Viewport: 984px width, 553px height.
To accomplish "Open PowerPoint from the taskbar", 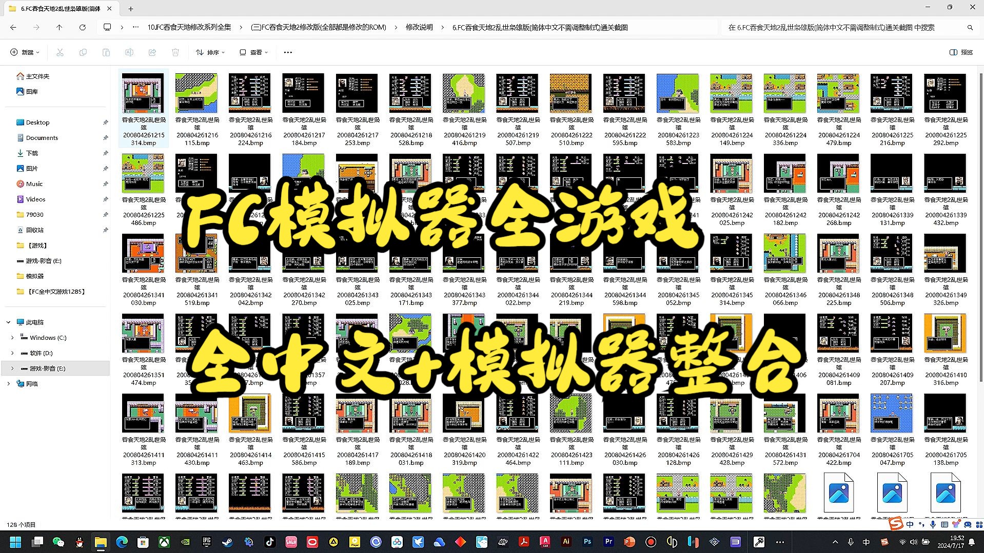I will (629, 542).
